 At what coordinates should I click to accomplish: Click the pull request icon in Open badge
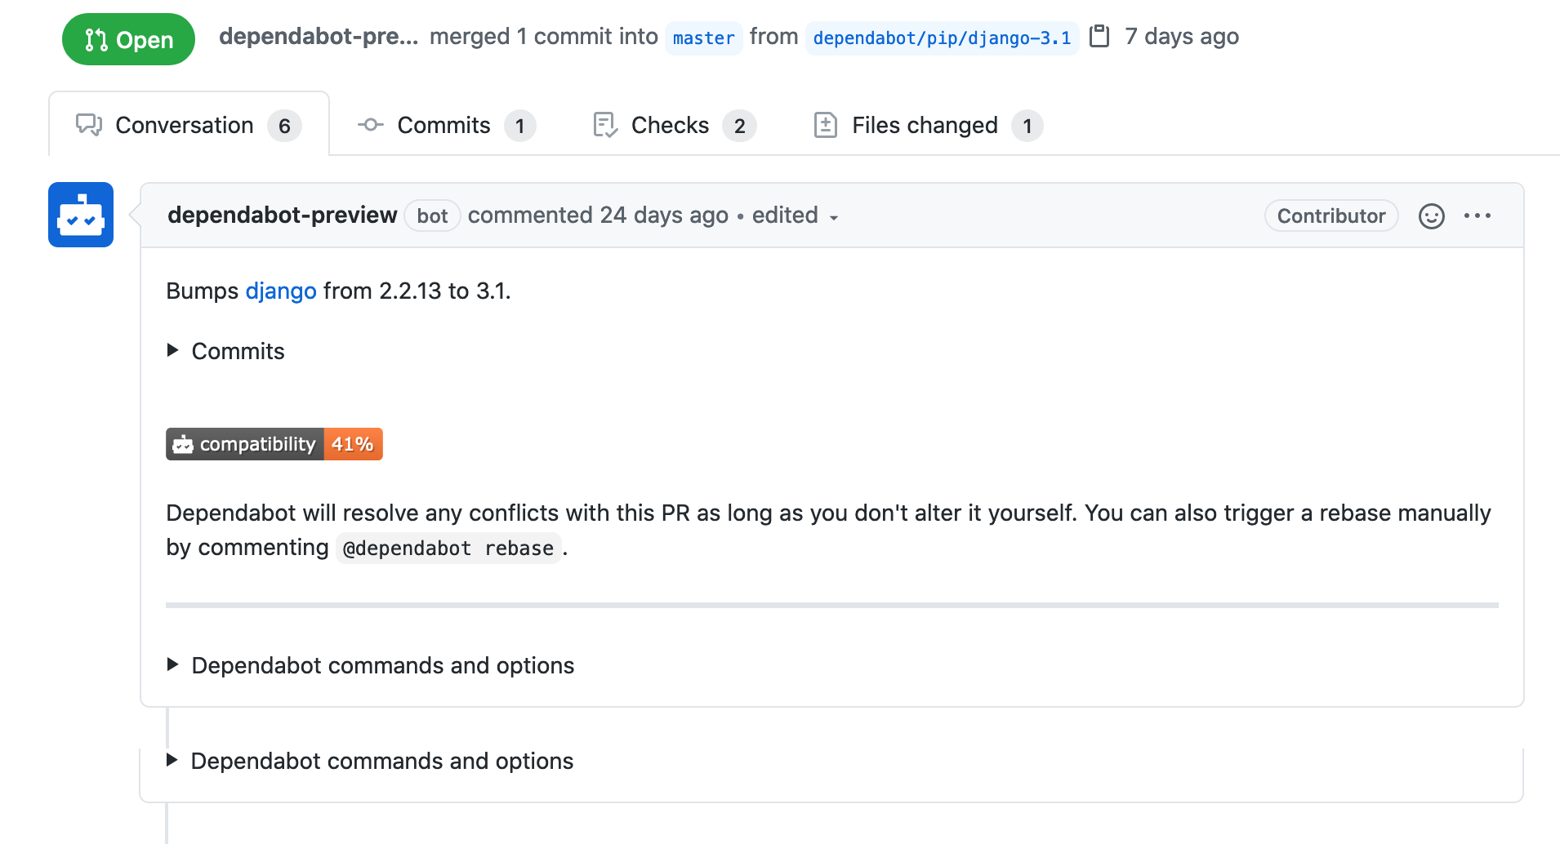coord(96,39)
